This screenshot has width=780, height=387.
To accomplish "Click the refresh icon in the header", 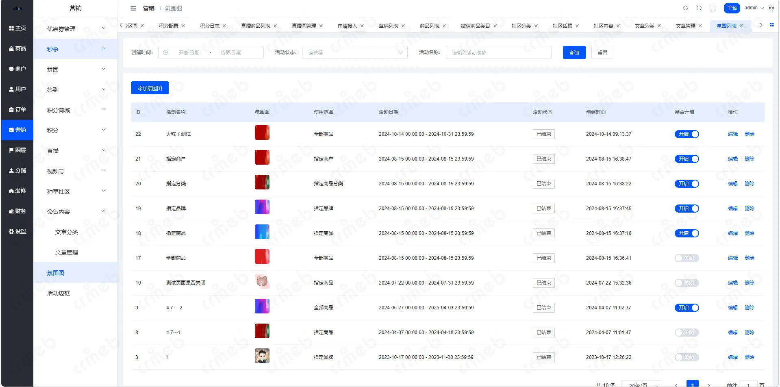I will pyautogui.click(x=685, y=8).
